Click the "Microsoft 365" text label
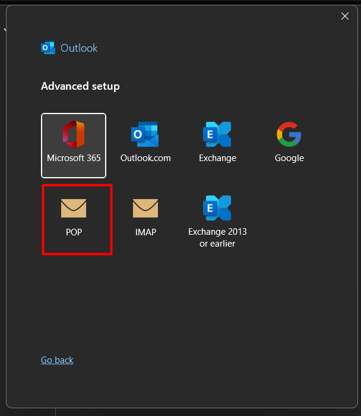 [x=74, y=158]
